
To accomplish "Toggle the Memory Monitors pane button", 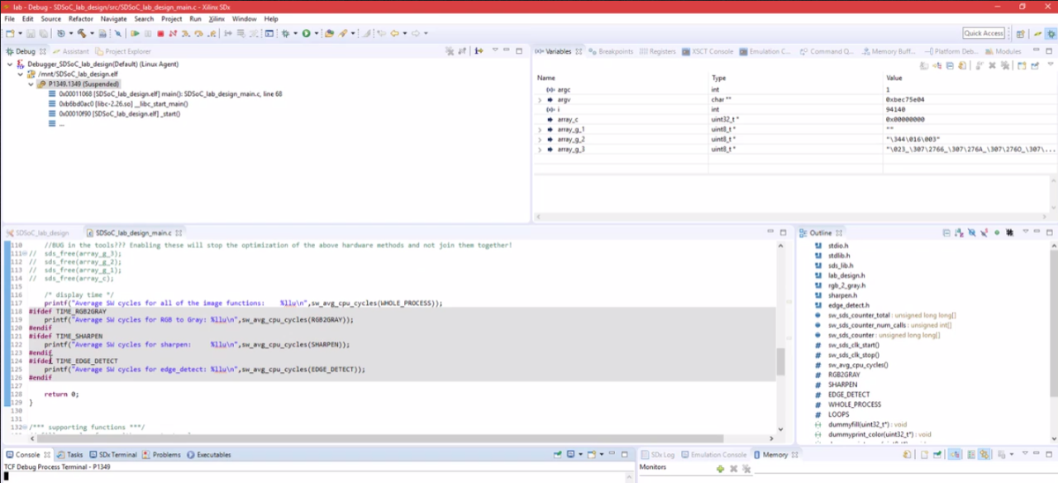I will pos(954,454).
